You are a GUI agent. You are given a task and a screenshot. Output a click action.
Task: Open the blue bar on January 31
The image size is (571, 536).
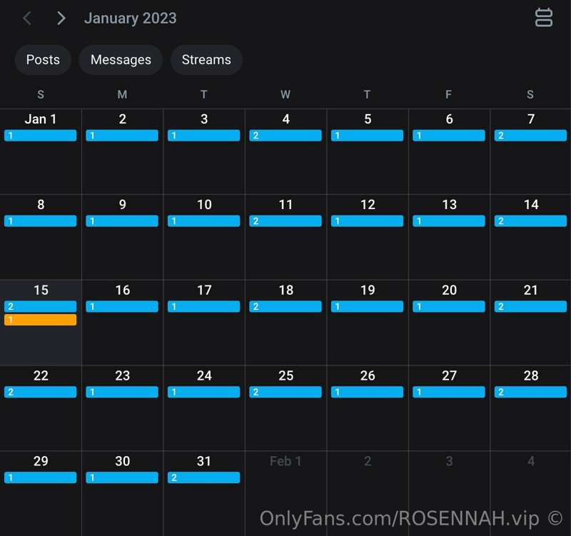pyautogui.click(x=204, y=478)
